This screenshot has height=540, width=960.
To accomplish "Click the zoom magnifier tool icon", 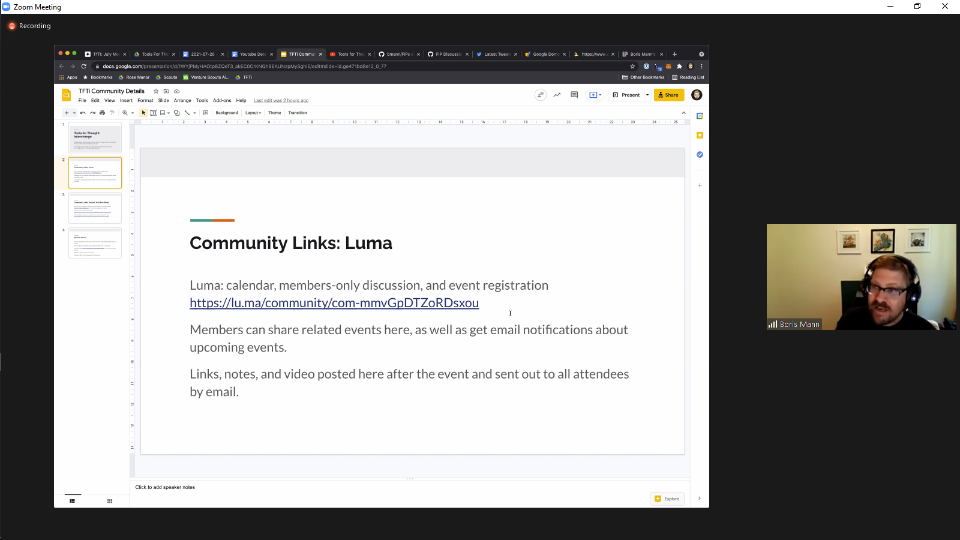I will tap(125, 113).
